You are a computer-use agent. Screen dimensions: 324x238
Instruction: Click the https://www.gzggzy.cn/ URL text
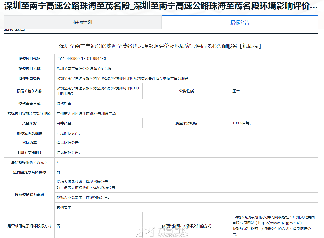(279, 223)
